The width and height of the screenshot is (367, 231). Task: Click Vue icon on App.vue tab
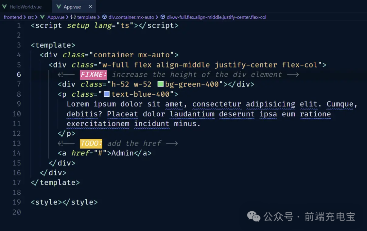click(x=59, y=7)
